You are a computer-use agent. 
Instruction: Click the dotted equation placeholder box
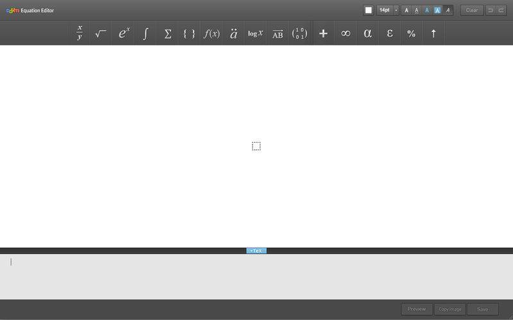tap(256, 146)
